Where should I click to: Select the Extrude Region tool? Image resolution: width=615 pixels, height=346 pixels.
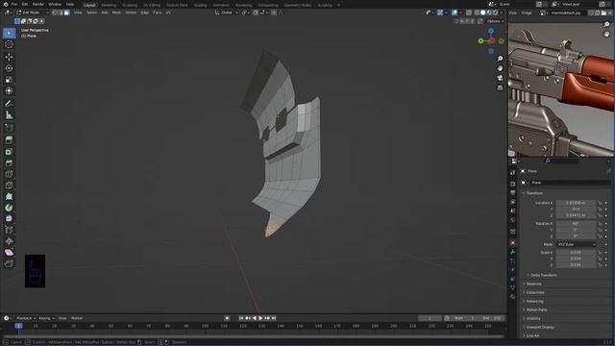9,140
